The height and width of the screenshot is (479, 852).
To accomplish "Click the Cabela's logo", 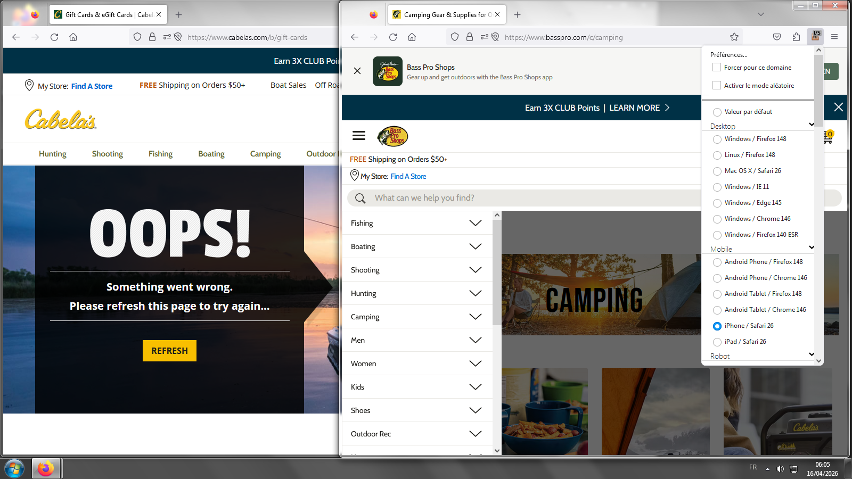I will (x=61, y=120).
